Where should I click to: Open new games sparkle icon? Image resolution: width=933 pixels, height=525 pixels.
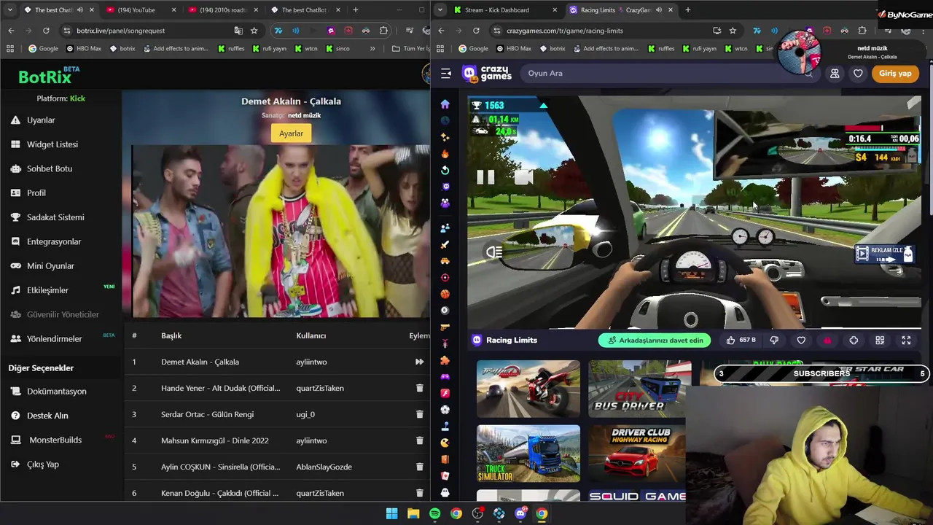point(445,137)
